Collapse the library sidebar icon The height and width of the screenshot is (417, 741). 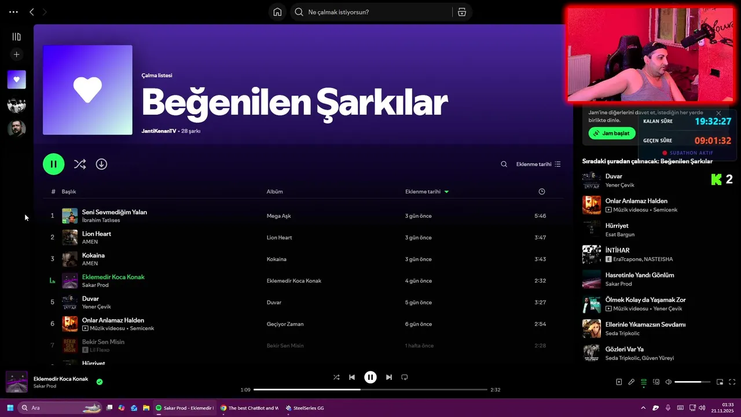[x=17, y=36]
